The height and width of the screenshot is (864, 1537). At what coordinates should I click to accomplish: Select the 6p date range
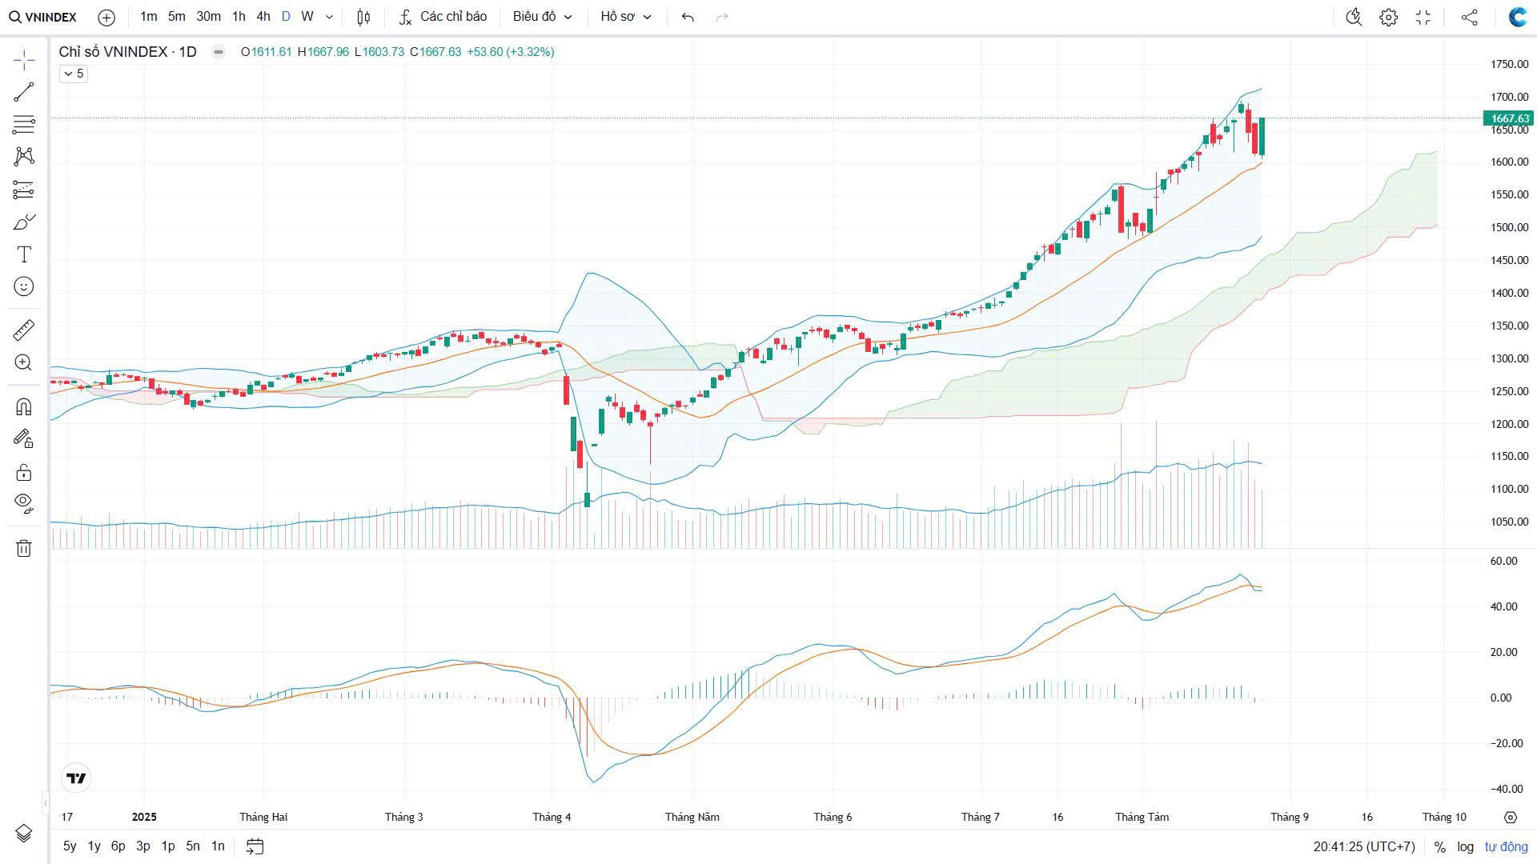coord(118,846)
